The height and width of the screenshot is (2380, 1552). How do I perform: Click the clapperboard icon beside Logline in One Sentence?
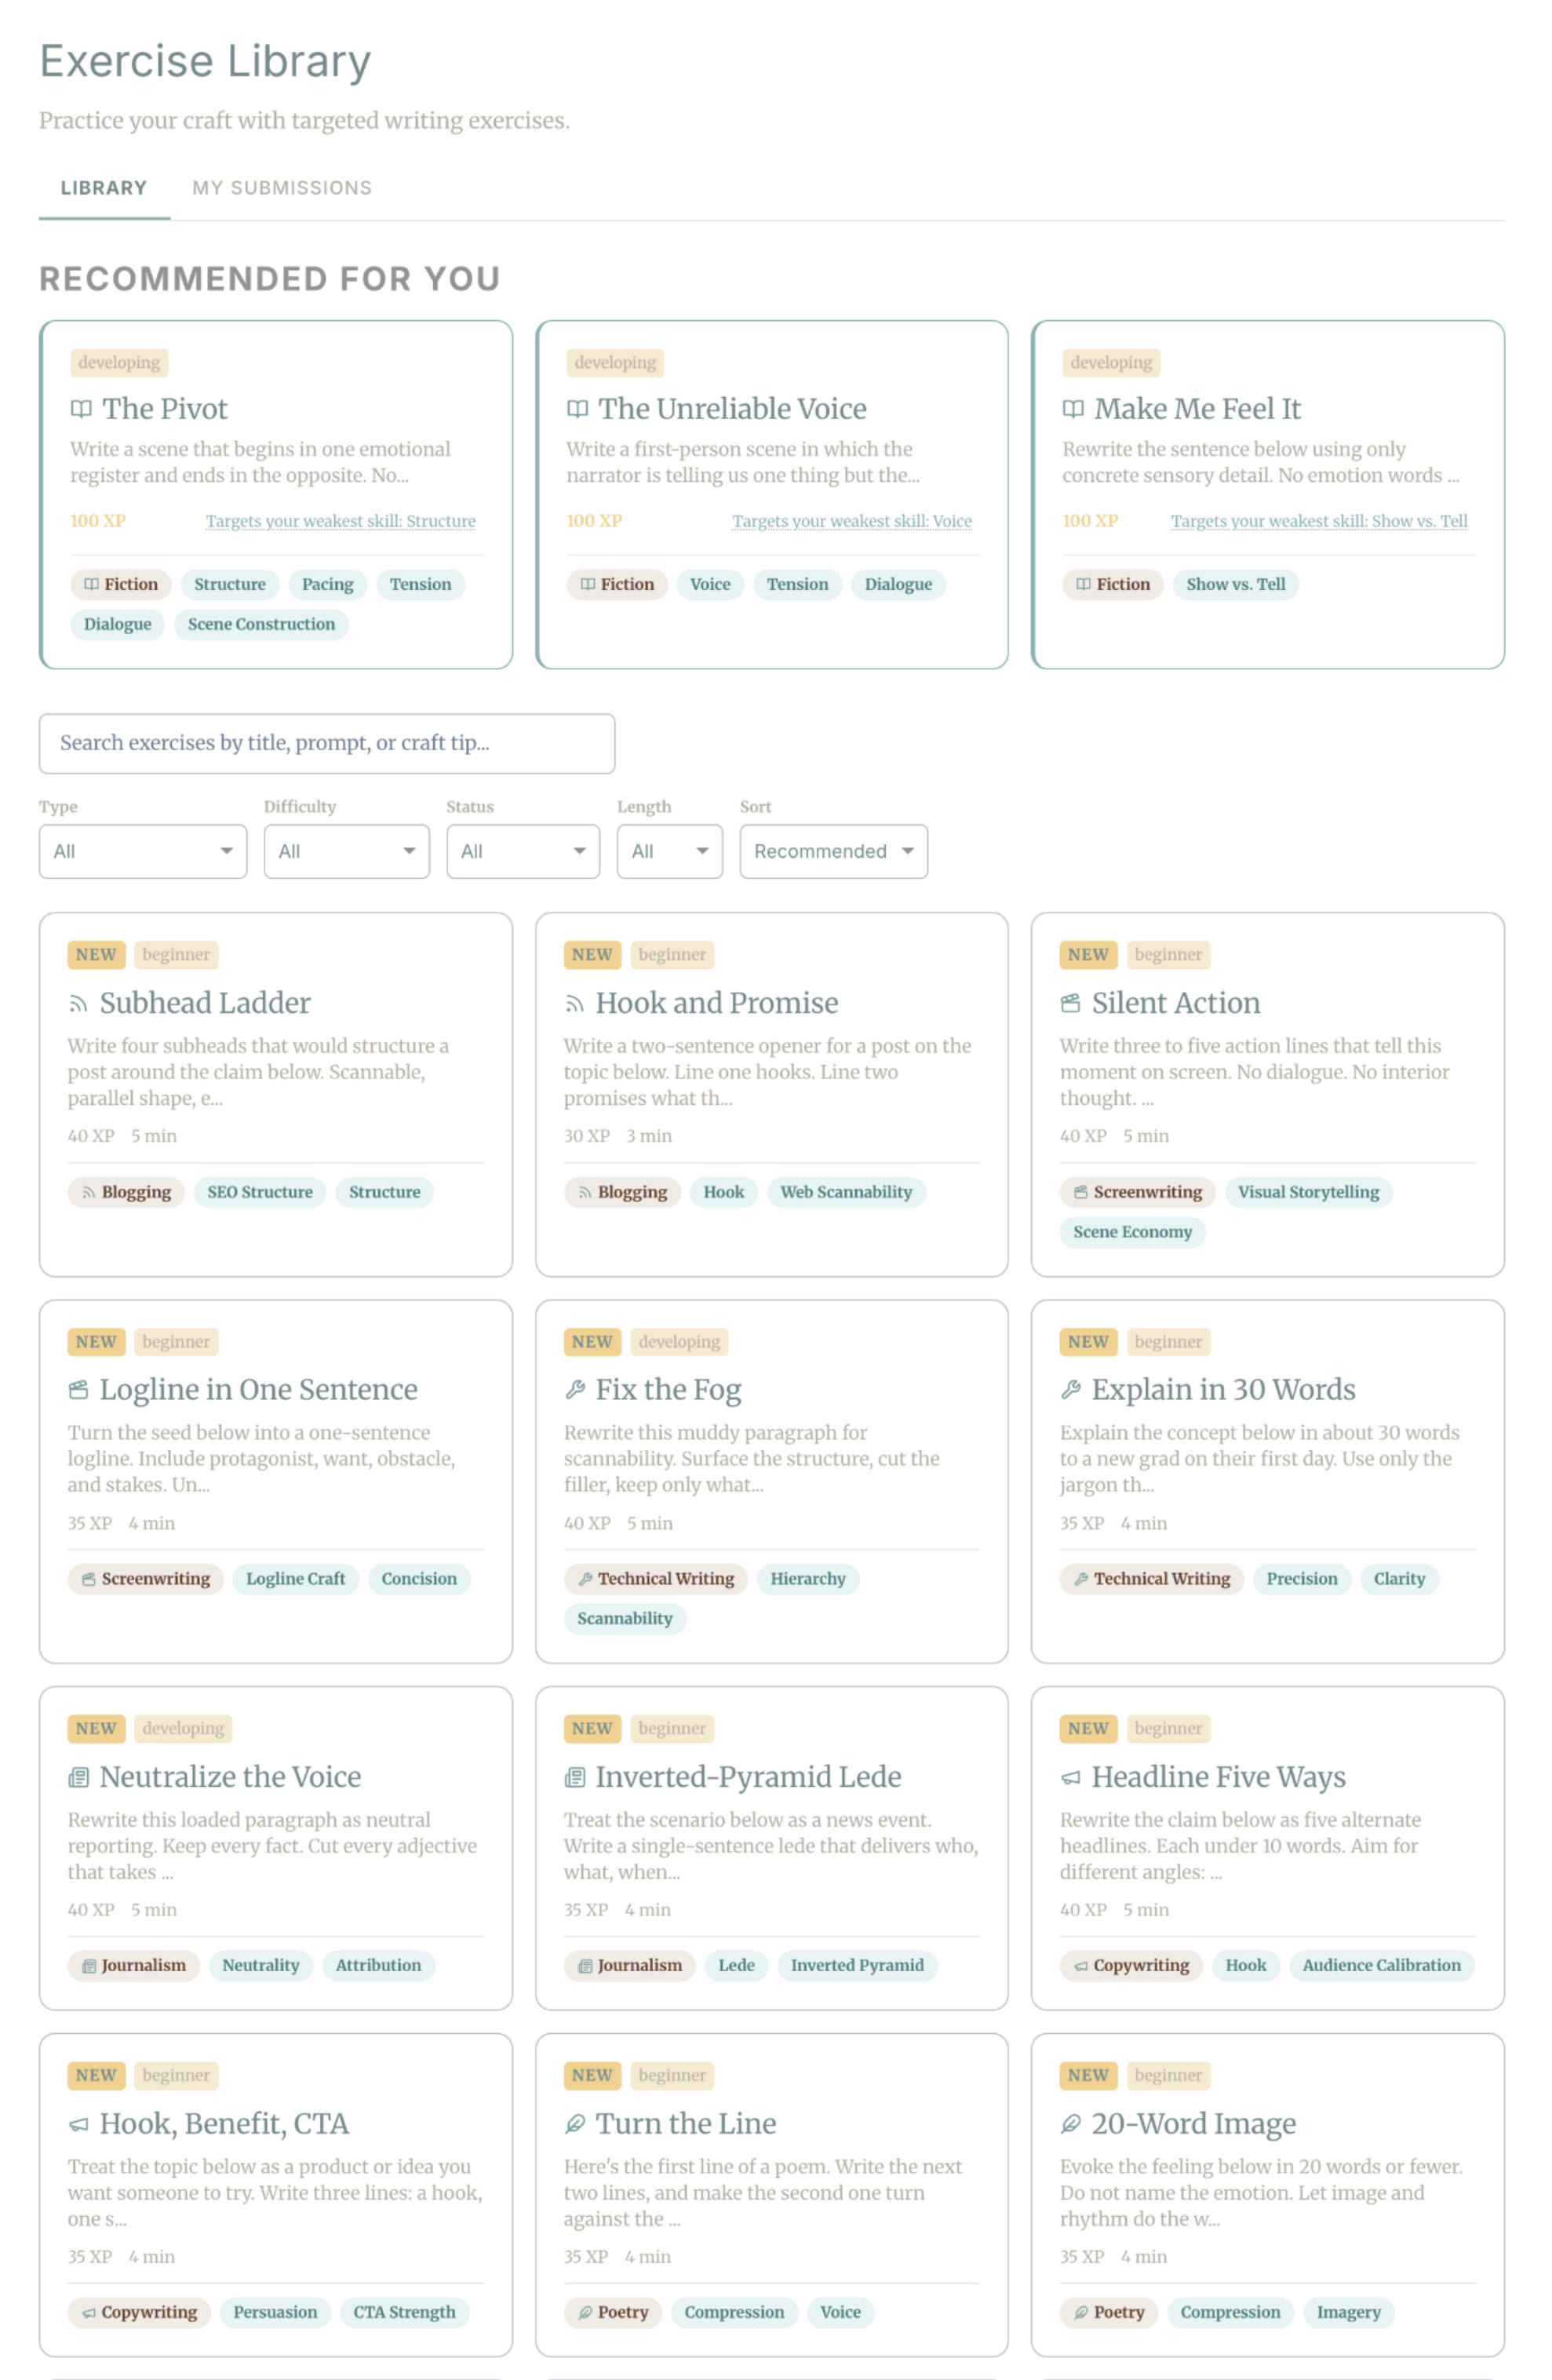[78, 1390]
